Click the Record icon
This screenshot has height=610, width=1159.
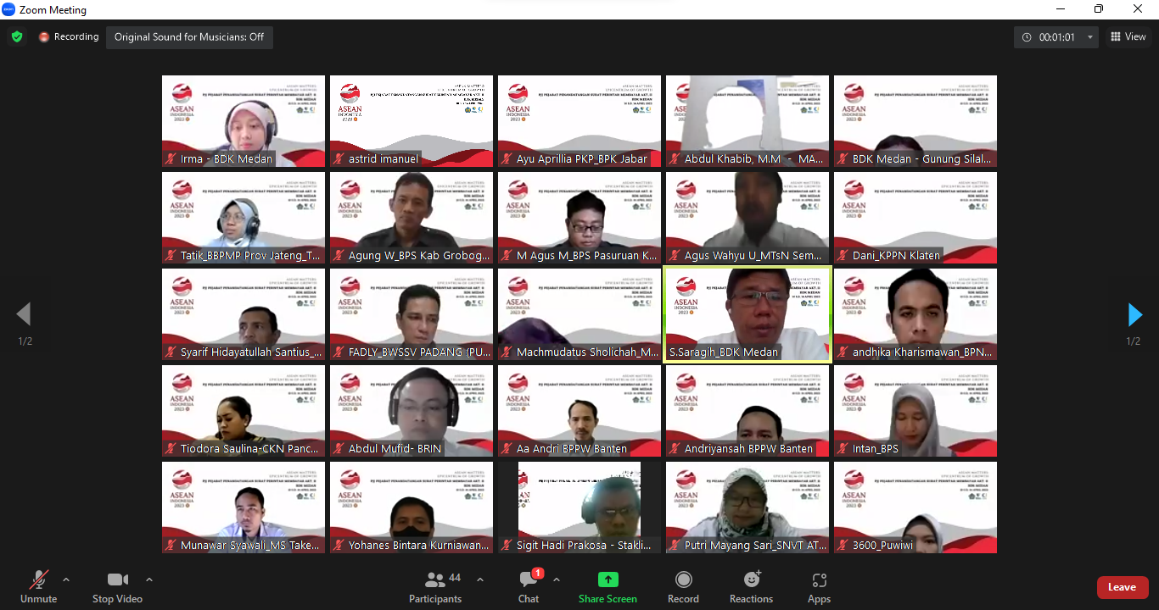pos(683,580)
